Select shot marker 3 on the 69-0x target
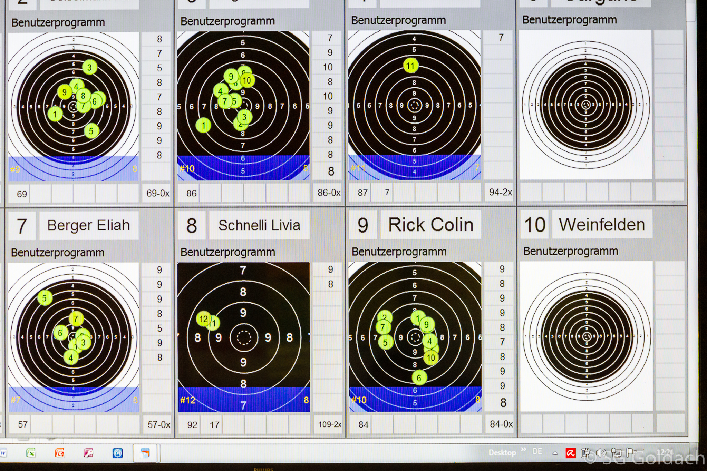Viewport: 707px width, 471px height. (x=90, y=67)
